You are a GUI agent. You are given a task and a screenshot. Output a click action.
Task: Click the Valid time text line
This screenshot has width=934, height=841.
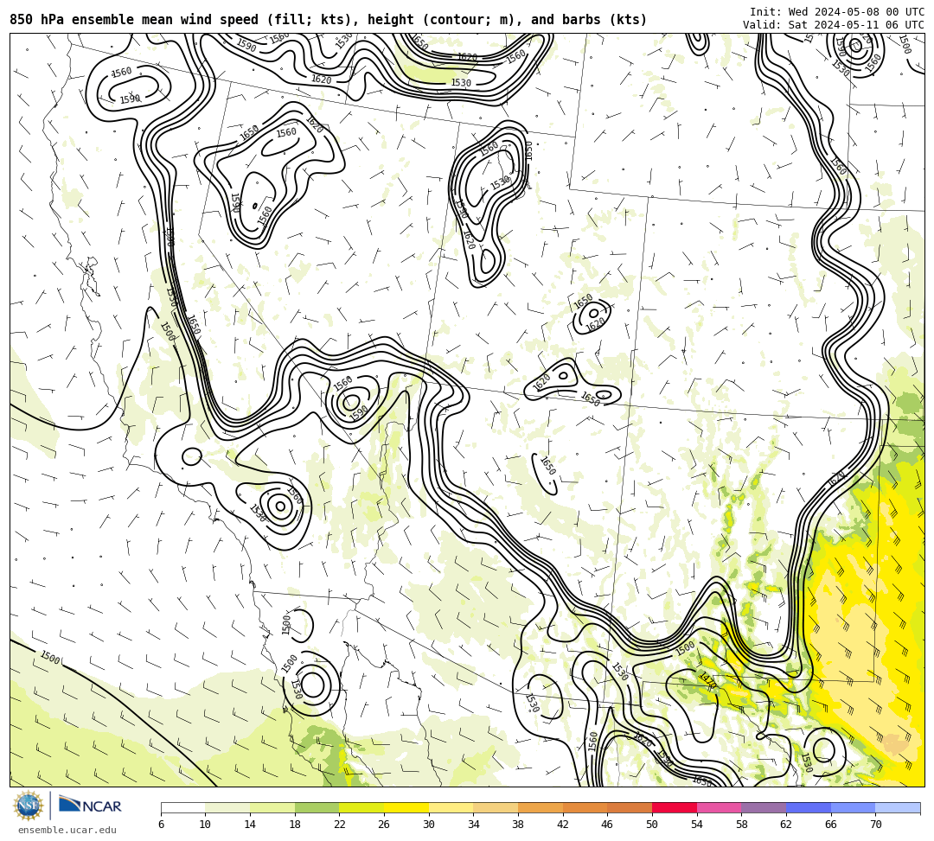click(834, 25)
